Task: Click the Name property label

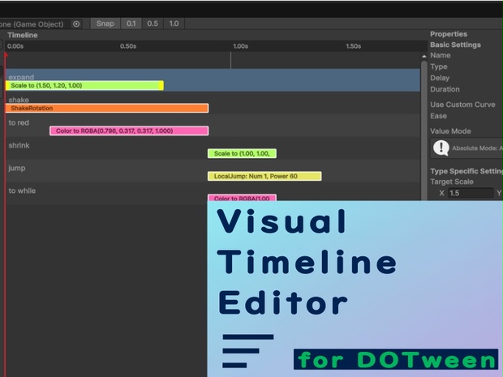Action: pos(440,55)
